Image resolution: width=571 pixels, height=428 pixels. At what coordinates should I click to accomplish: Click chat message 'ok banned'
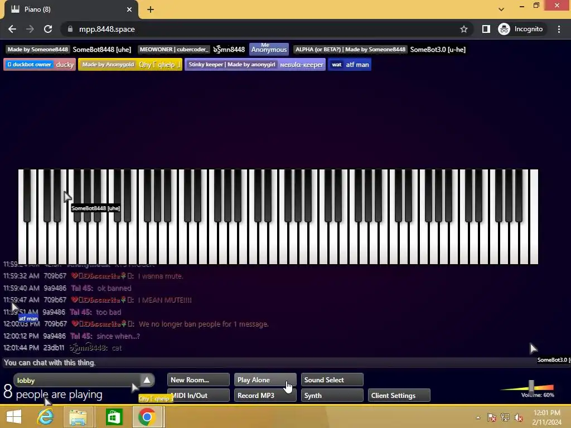coord(114,288)
